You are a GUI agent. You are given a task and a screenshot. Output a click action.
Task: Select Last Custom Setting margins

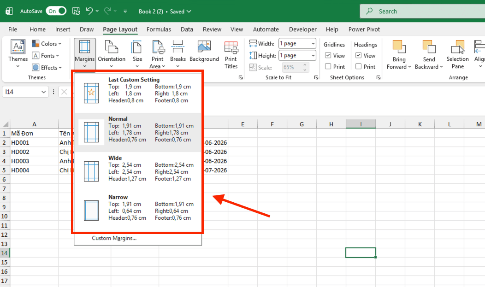(x=138, y=93)
